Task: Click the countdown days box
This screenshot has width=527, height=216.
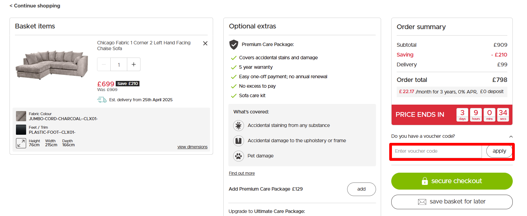Action: coord(462,115)
